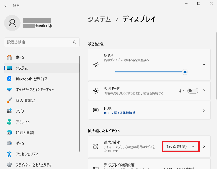This screenshot has width=217, height=169.
Task: Open the user account avatar
Action: 12,23
